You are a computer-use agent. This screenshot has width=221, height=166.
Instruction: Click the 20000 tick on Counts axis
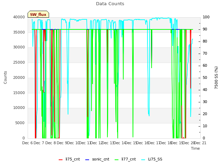tap(19, 77)
